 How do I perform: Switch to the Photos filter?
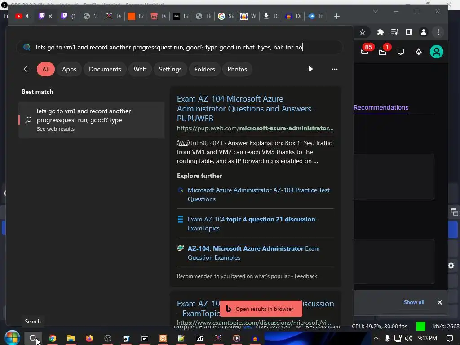tap(237, 69)
